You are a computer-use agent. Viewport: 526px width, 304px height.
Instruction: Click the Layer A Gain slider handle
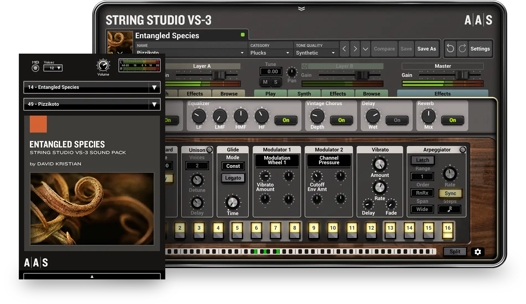219,75
